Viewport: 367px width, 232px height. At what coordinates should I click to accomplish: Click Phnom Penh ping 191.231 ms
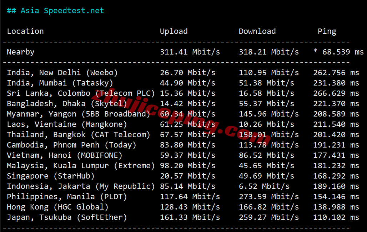point(336,145)
